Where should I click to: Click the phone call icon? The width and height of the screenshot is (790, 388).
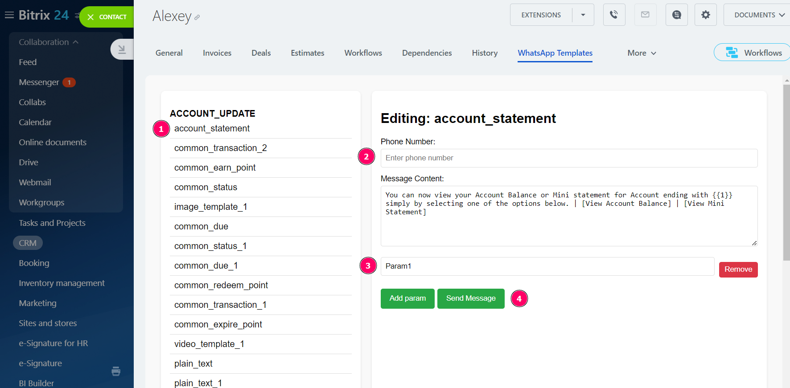coord(614,15)
